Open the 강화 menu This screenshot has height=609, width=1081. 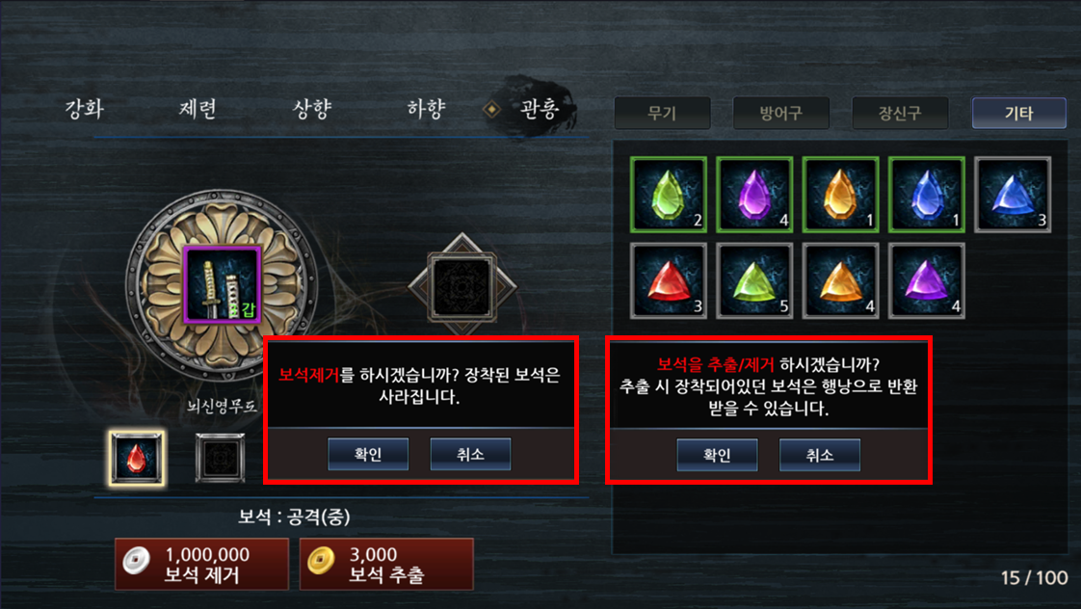(x=84, y=108)
